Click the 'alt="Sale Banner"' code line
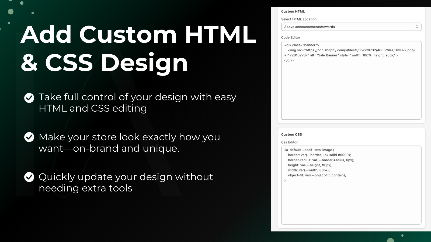Screen dimensions: 431x242 tap(341, 55)
